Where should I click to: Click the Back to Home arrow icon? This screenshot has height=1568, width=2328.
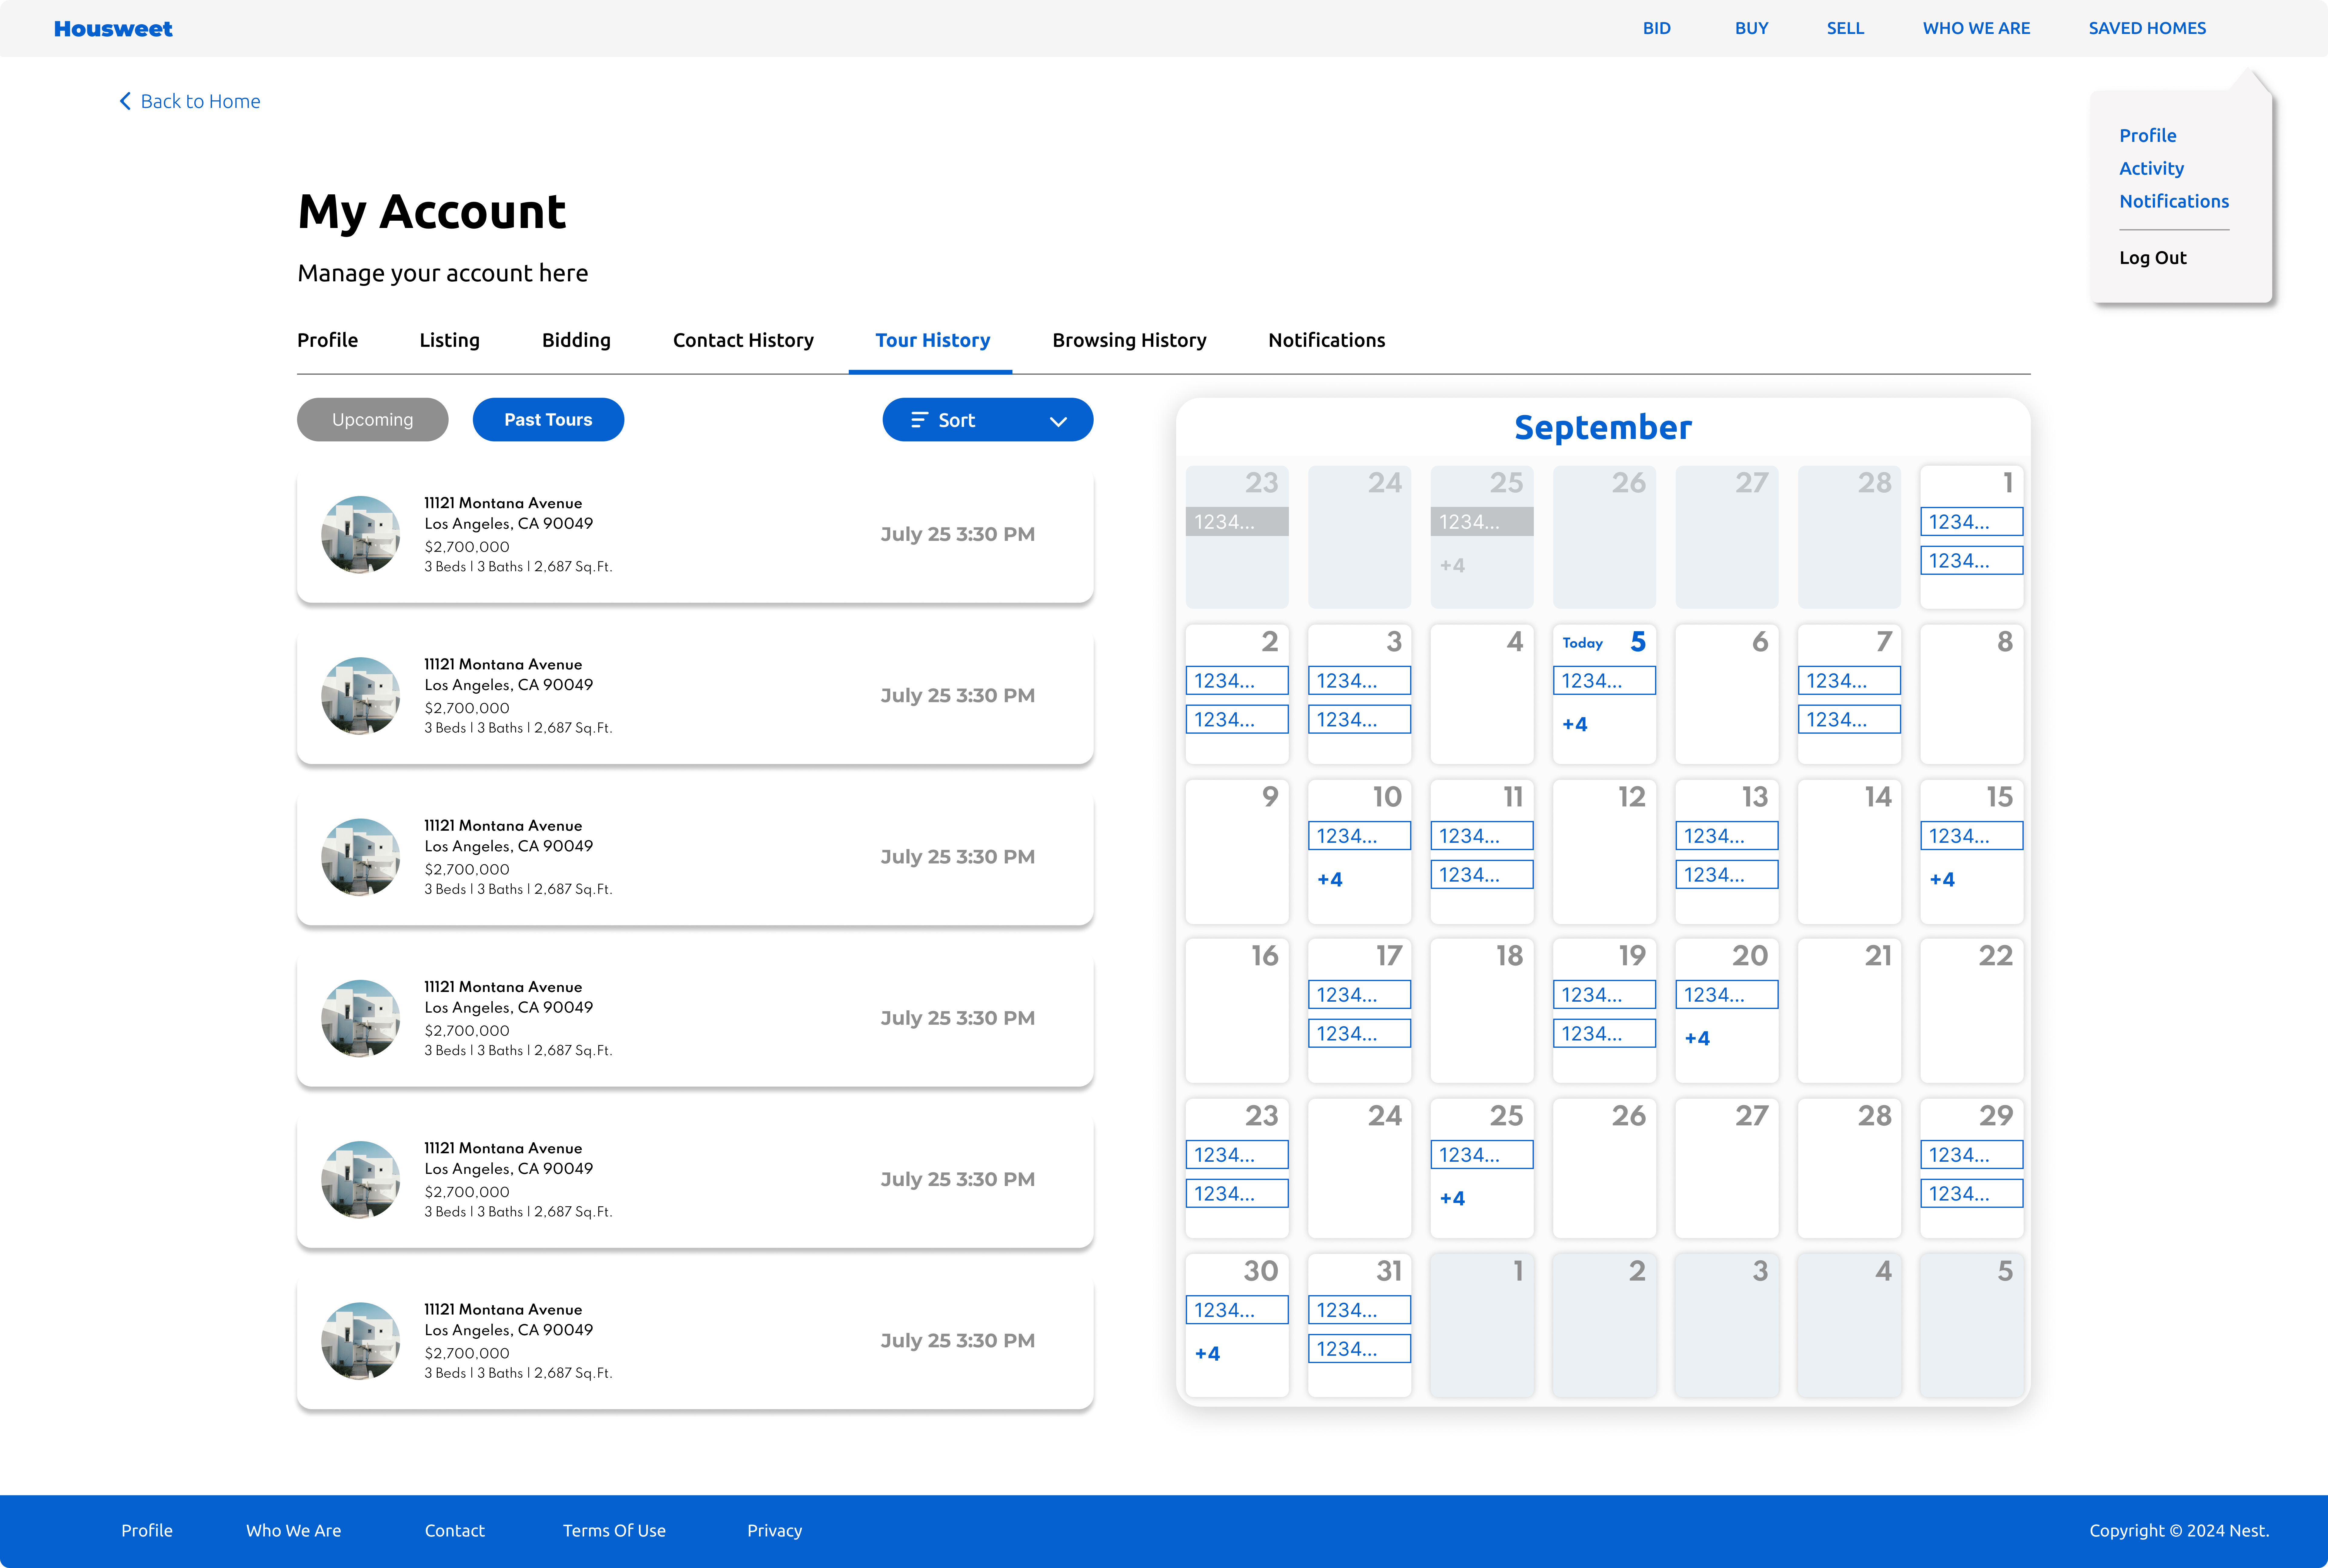[125, 101]
